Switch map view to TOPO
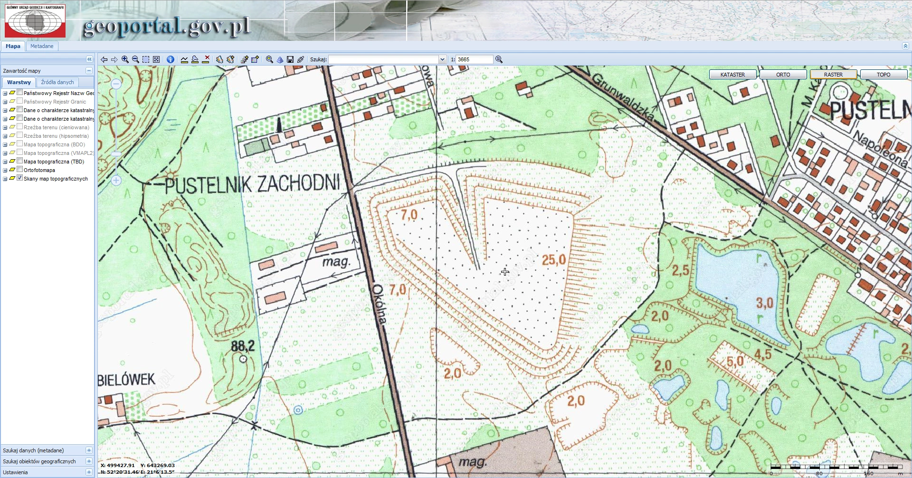This screenshot has width=912, height=478. pos(884,75)
